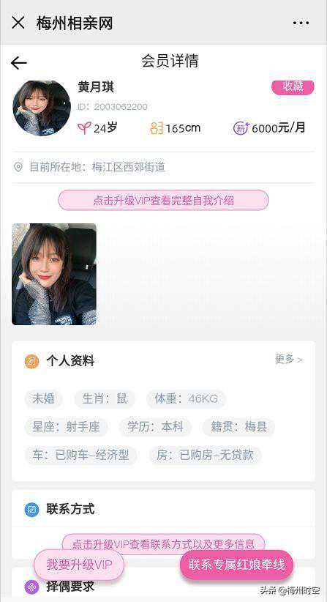The image size is (327, 602).
Task: Expand personal info via 更多 >
Action: (x=289, y=360)
